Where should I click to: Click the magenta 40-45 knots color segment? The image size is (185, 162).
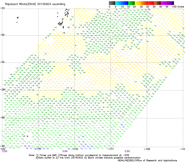coord(164,3)
